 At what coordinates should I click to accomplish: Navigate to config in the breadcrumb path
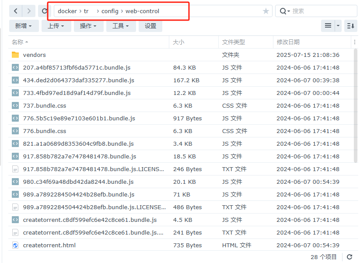(x=110, y=11)
